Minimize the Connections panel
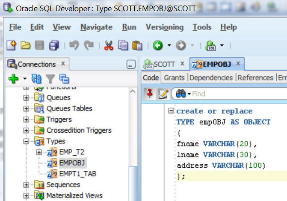This screenshot has width=287, height=201. pyautogui.click(x=131, y=64)
